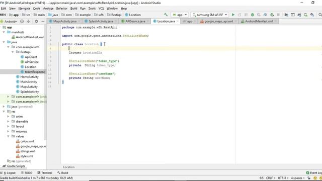Click the Stop process square icon
The image size is (322, 181).
[278, 15]
